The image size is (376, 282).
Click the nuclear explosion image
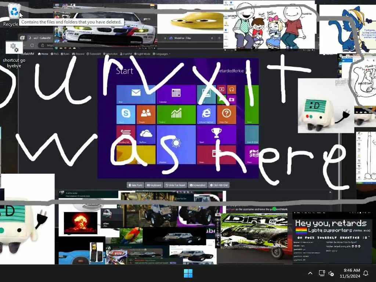click(x=80, y=223)
